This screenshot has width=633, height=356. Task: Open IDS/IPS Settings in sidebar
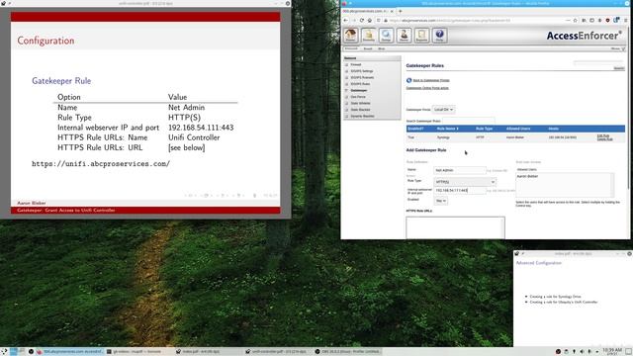(362, 71)
